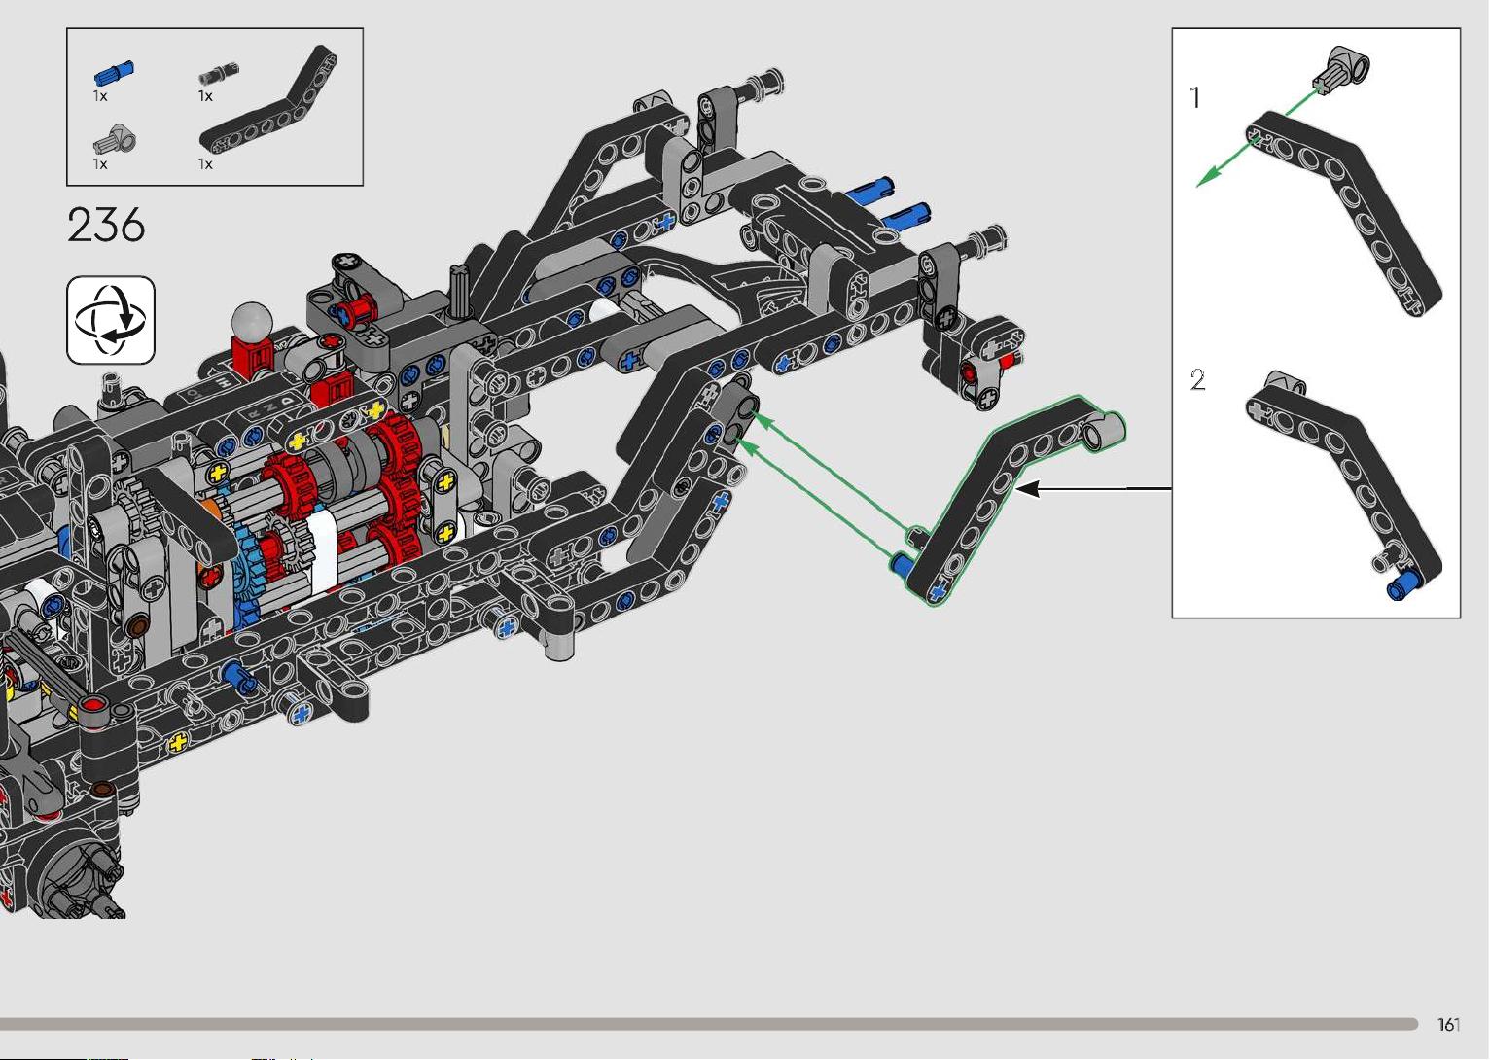The image size is (1490, 1060).
Task: Click the "1x" label under the blue pin
Action: (x=100, y=95)
